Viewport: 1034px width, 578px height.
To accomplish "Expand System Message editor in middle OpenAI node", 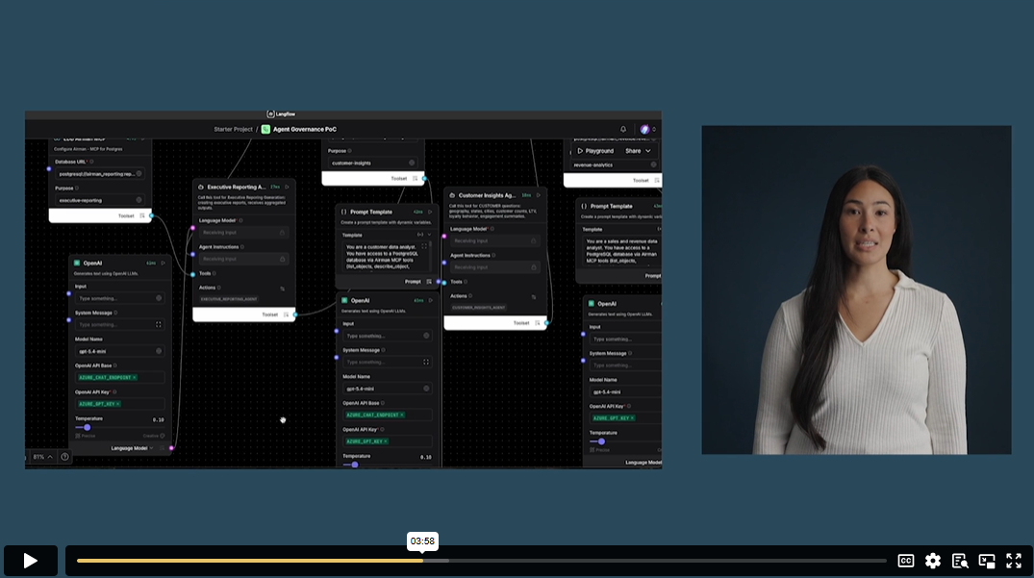I will [x=426, y=362].
